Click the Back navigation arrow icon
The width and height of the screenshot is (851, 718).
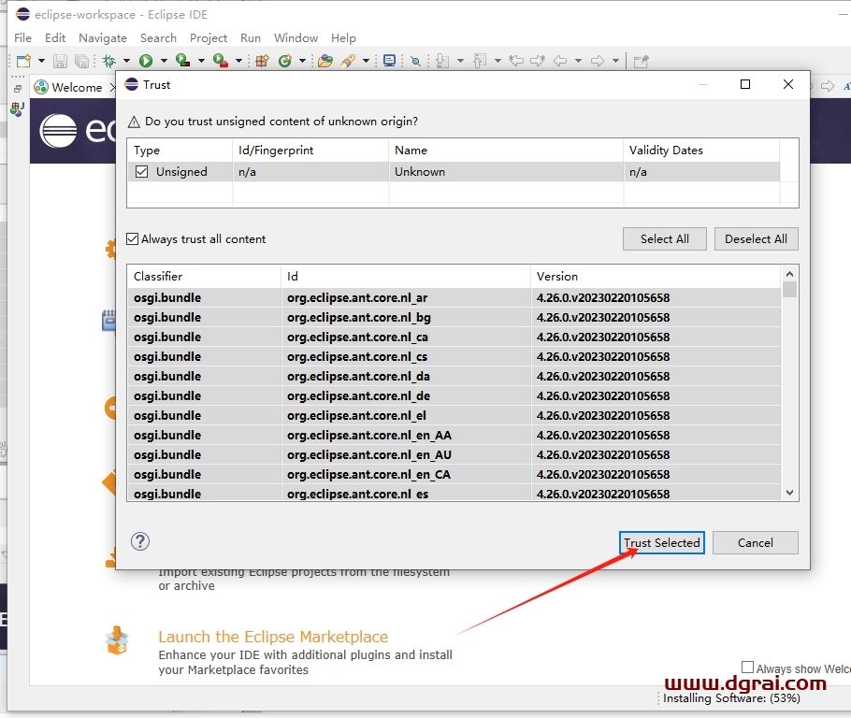pos(560,61)
